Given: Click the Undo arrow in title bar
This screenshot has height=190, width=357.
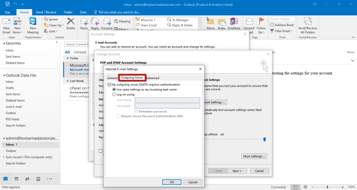Looking at the screenshot, I should 15,4.
